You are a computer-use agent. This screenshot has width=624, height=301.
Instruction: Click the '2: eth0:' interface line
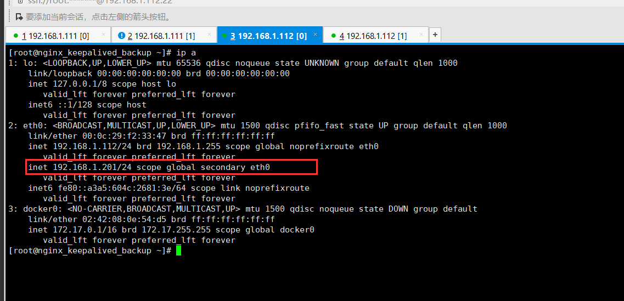(x=257, y=126)
